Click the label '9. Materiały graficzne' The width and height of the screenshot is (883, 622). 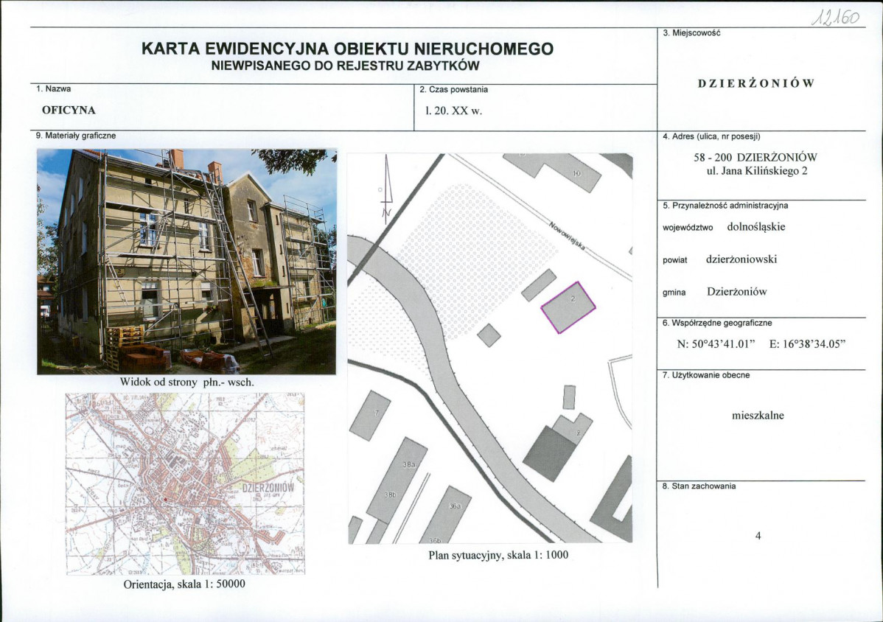click(75, 136)
